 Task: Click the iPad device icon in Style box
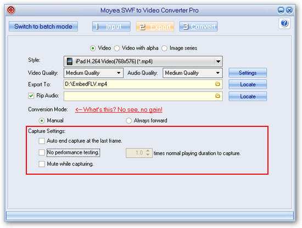click(x=70, y=62)
